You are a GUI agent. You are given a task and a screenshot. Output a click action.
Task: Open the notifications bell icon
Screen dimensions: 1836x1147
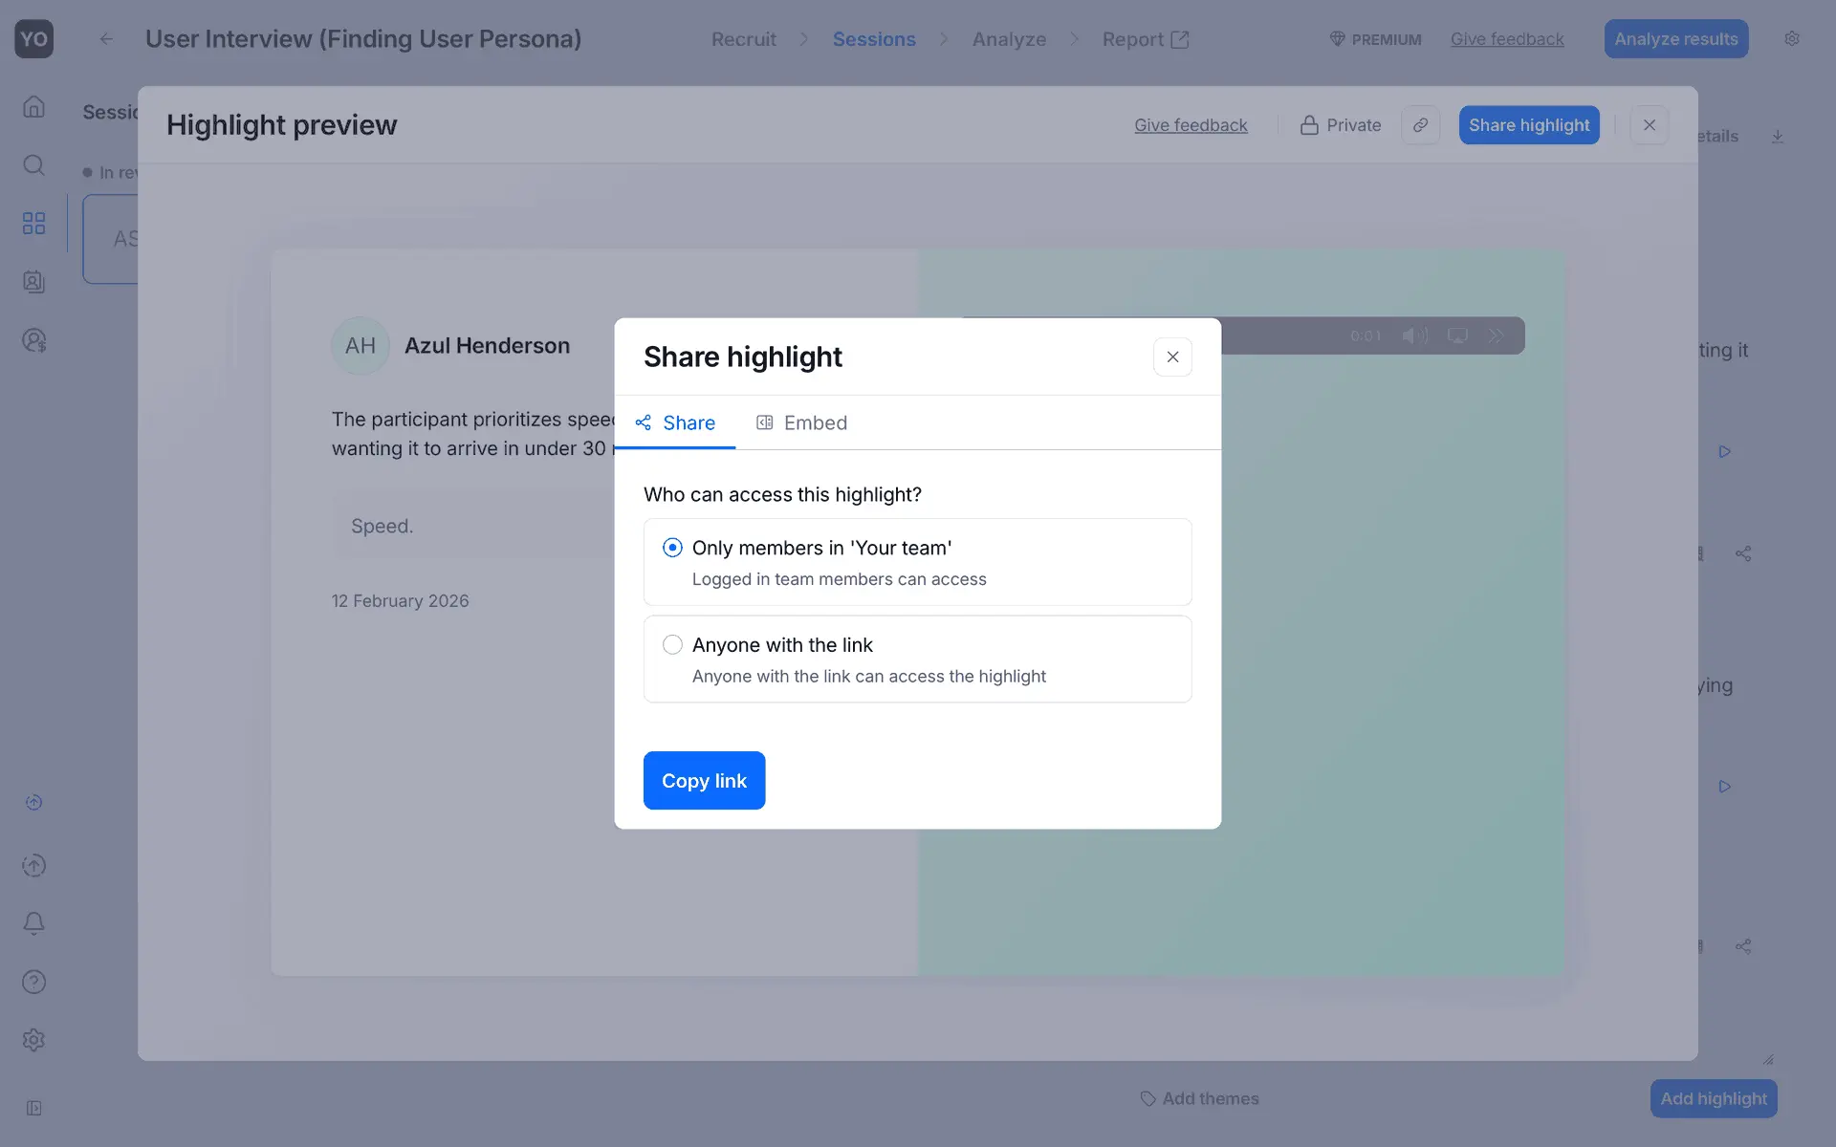click(x=33, y=923)
